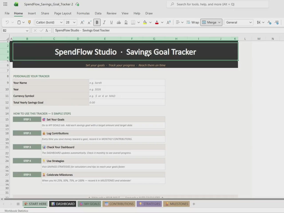284x213 pixels.
Task: Toggle Wrap text
Action: (x=193, y=22)
